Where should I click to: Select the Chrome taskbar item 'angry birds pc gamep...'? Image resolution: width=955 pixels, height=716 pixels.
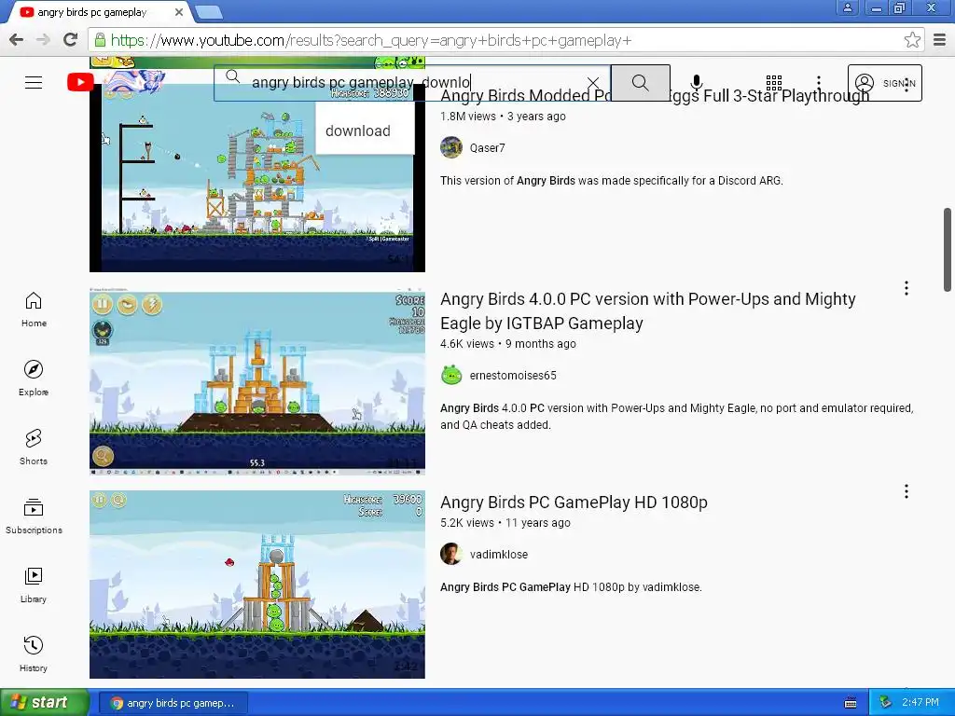pos(173,703)
